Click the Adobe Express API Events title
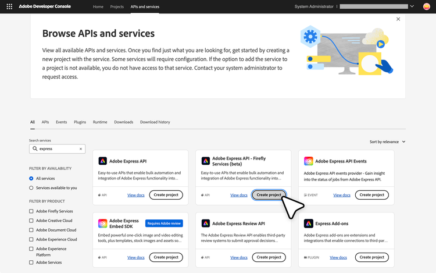This screenshot has width=436, height=273. coord(341,161)
